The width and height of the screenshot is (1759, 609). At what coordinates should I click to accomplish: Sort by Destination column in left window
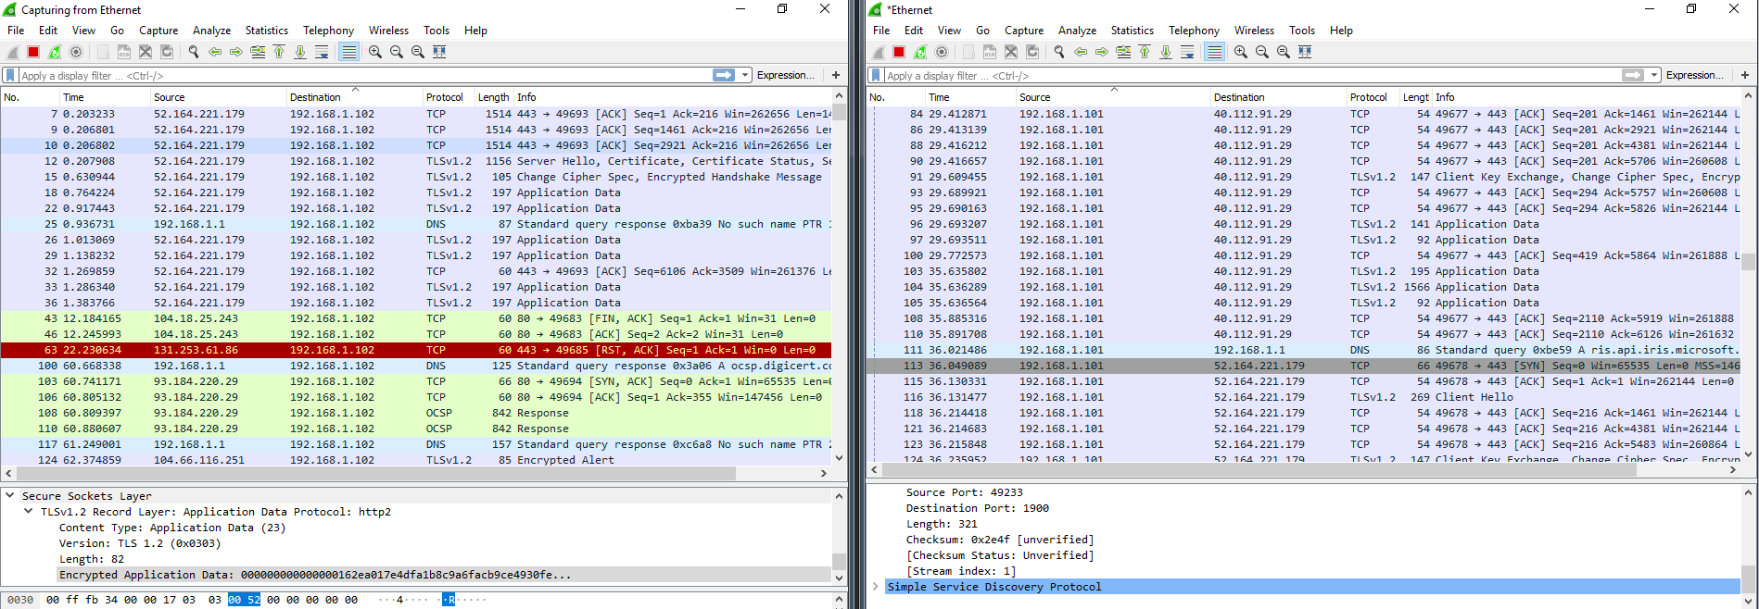354,97
